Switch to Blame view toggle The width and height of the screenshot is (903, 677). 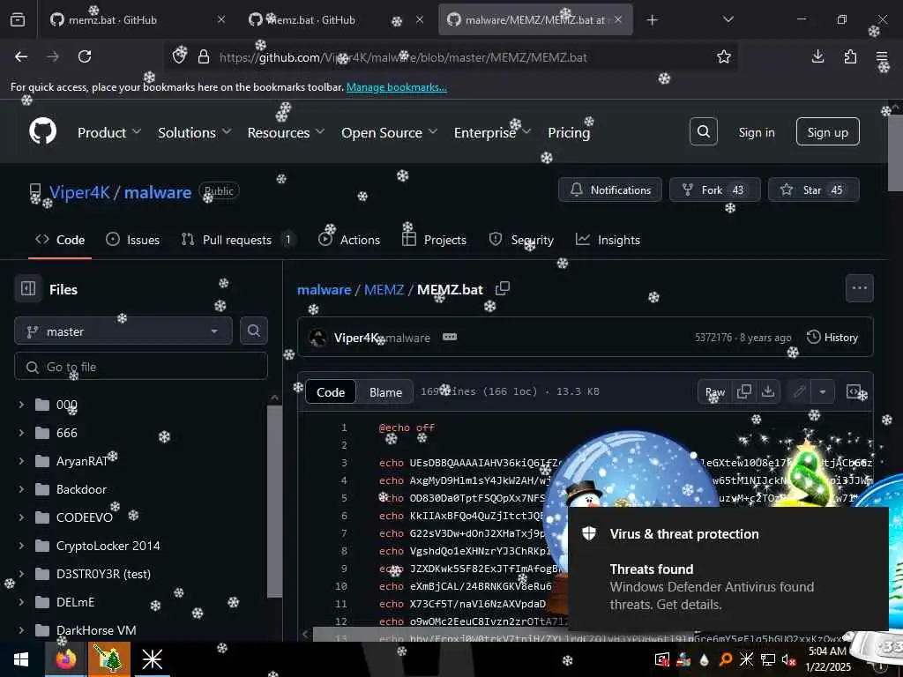click(385, 392)
